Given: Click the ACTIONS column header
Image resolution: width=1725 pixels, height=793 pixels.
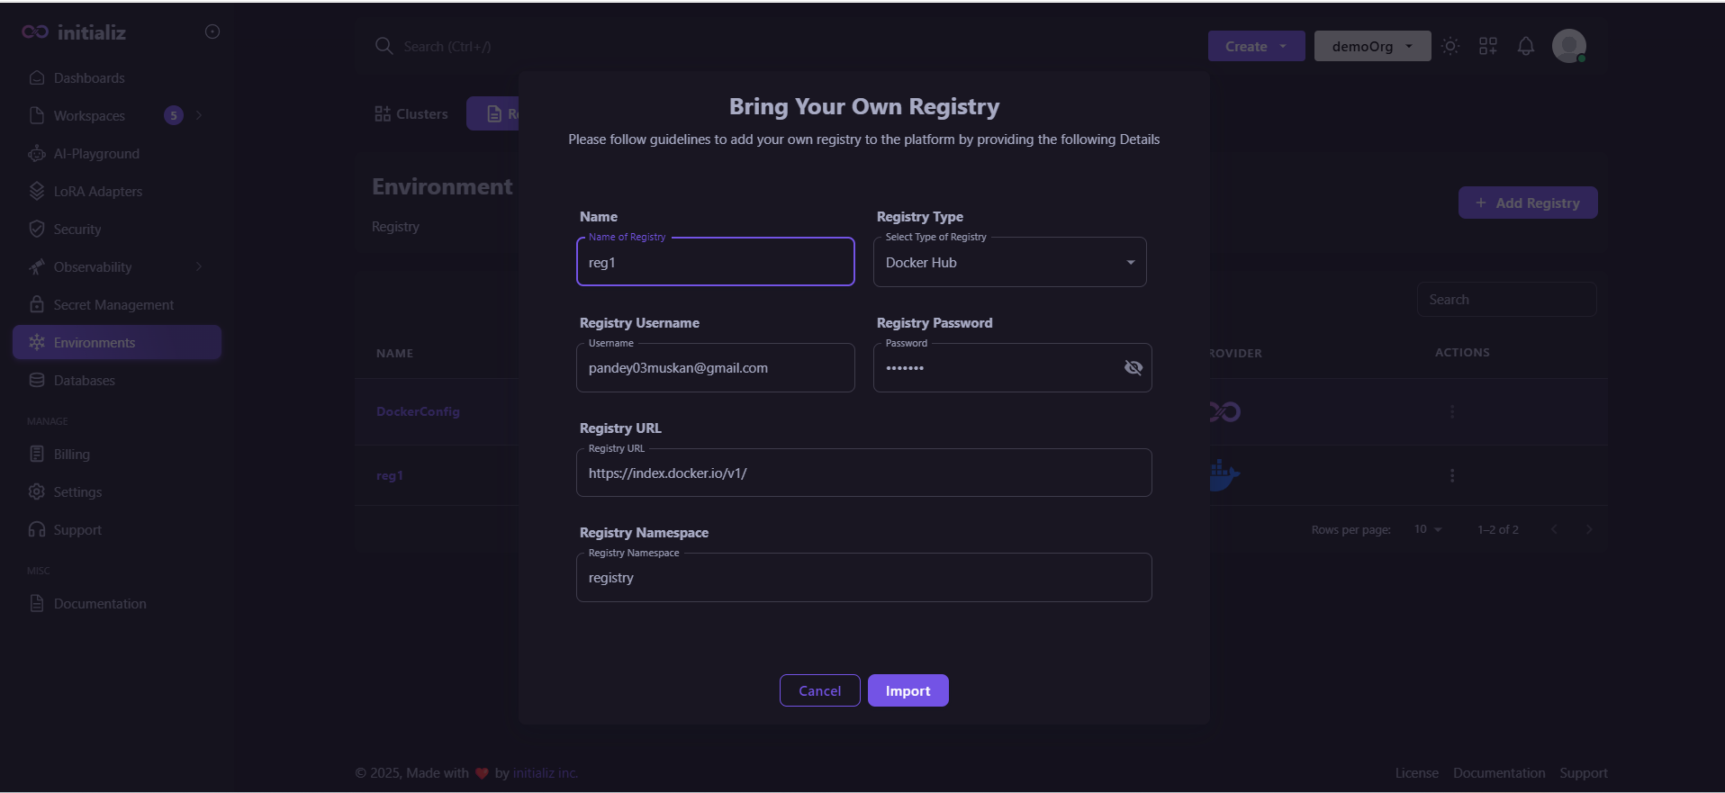Looking at the screenshot, I should 1462,352.
